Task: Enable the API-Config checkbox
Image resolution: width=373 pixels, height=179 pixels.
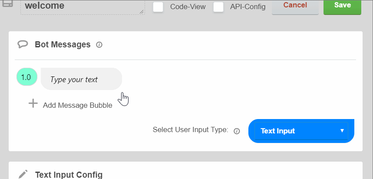Action: pos(218,7)
